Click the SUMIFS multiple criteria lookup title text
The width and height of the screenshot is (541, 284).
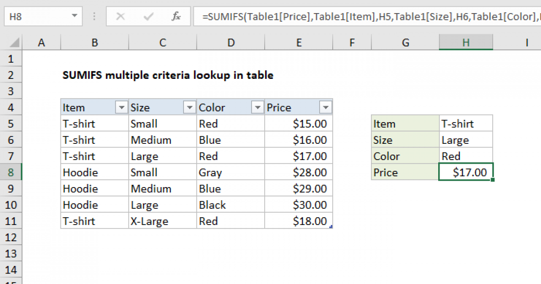168,75
